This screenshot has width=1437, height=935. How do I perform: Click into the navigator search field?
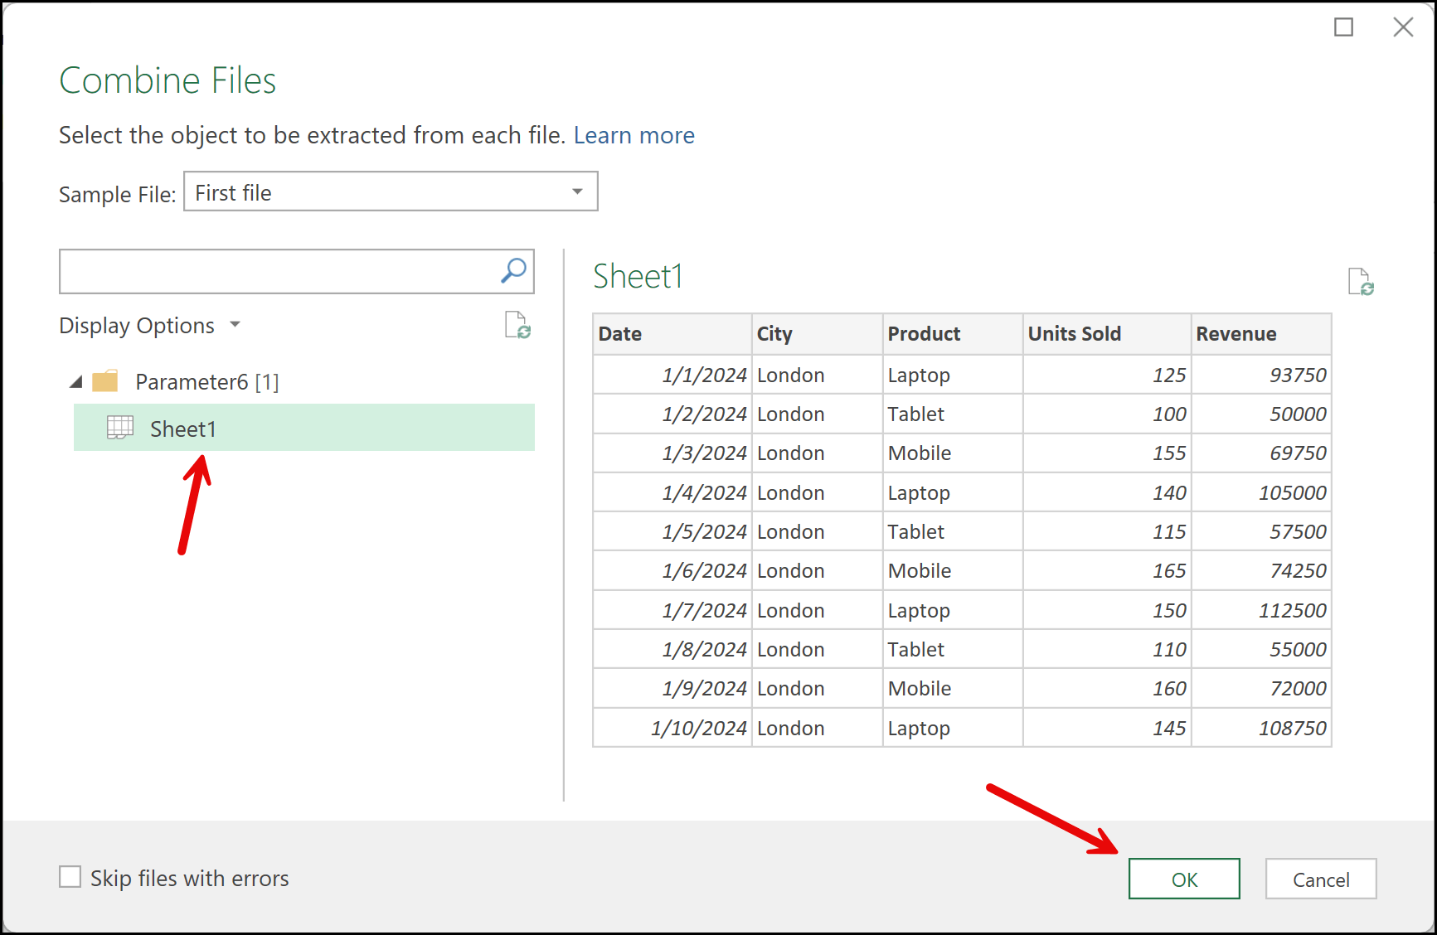278,272
